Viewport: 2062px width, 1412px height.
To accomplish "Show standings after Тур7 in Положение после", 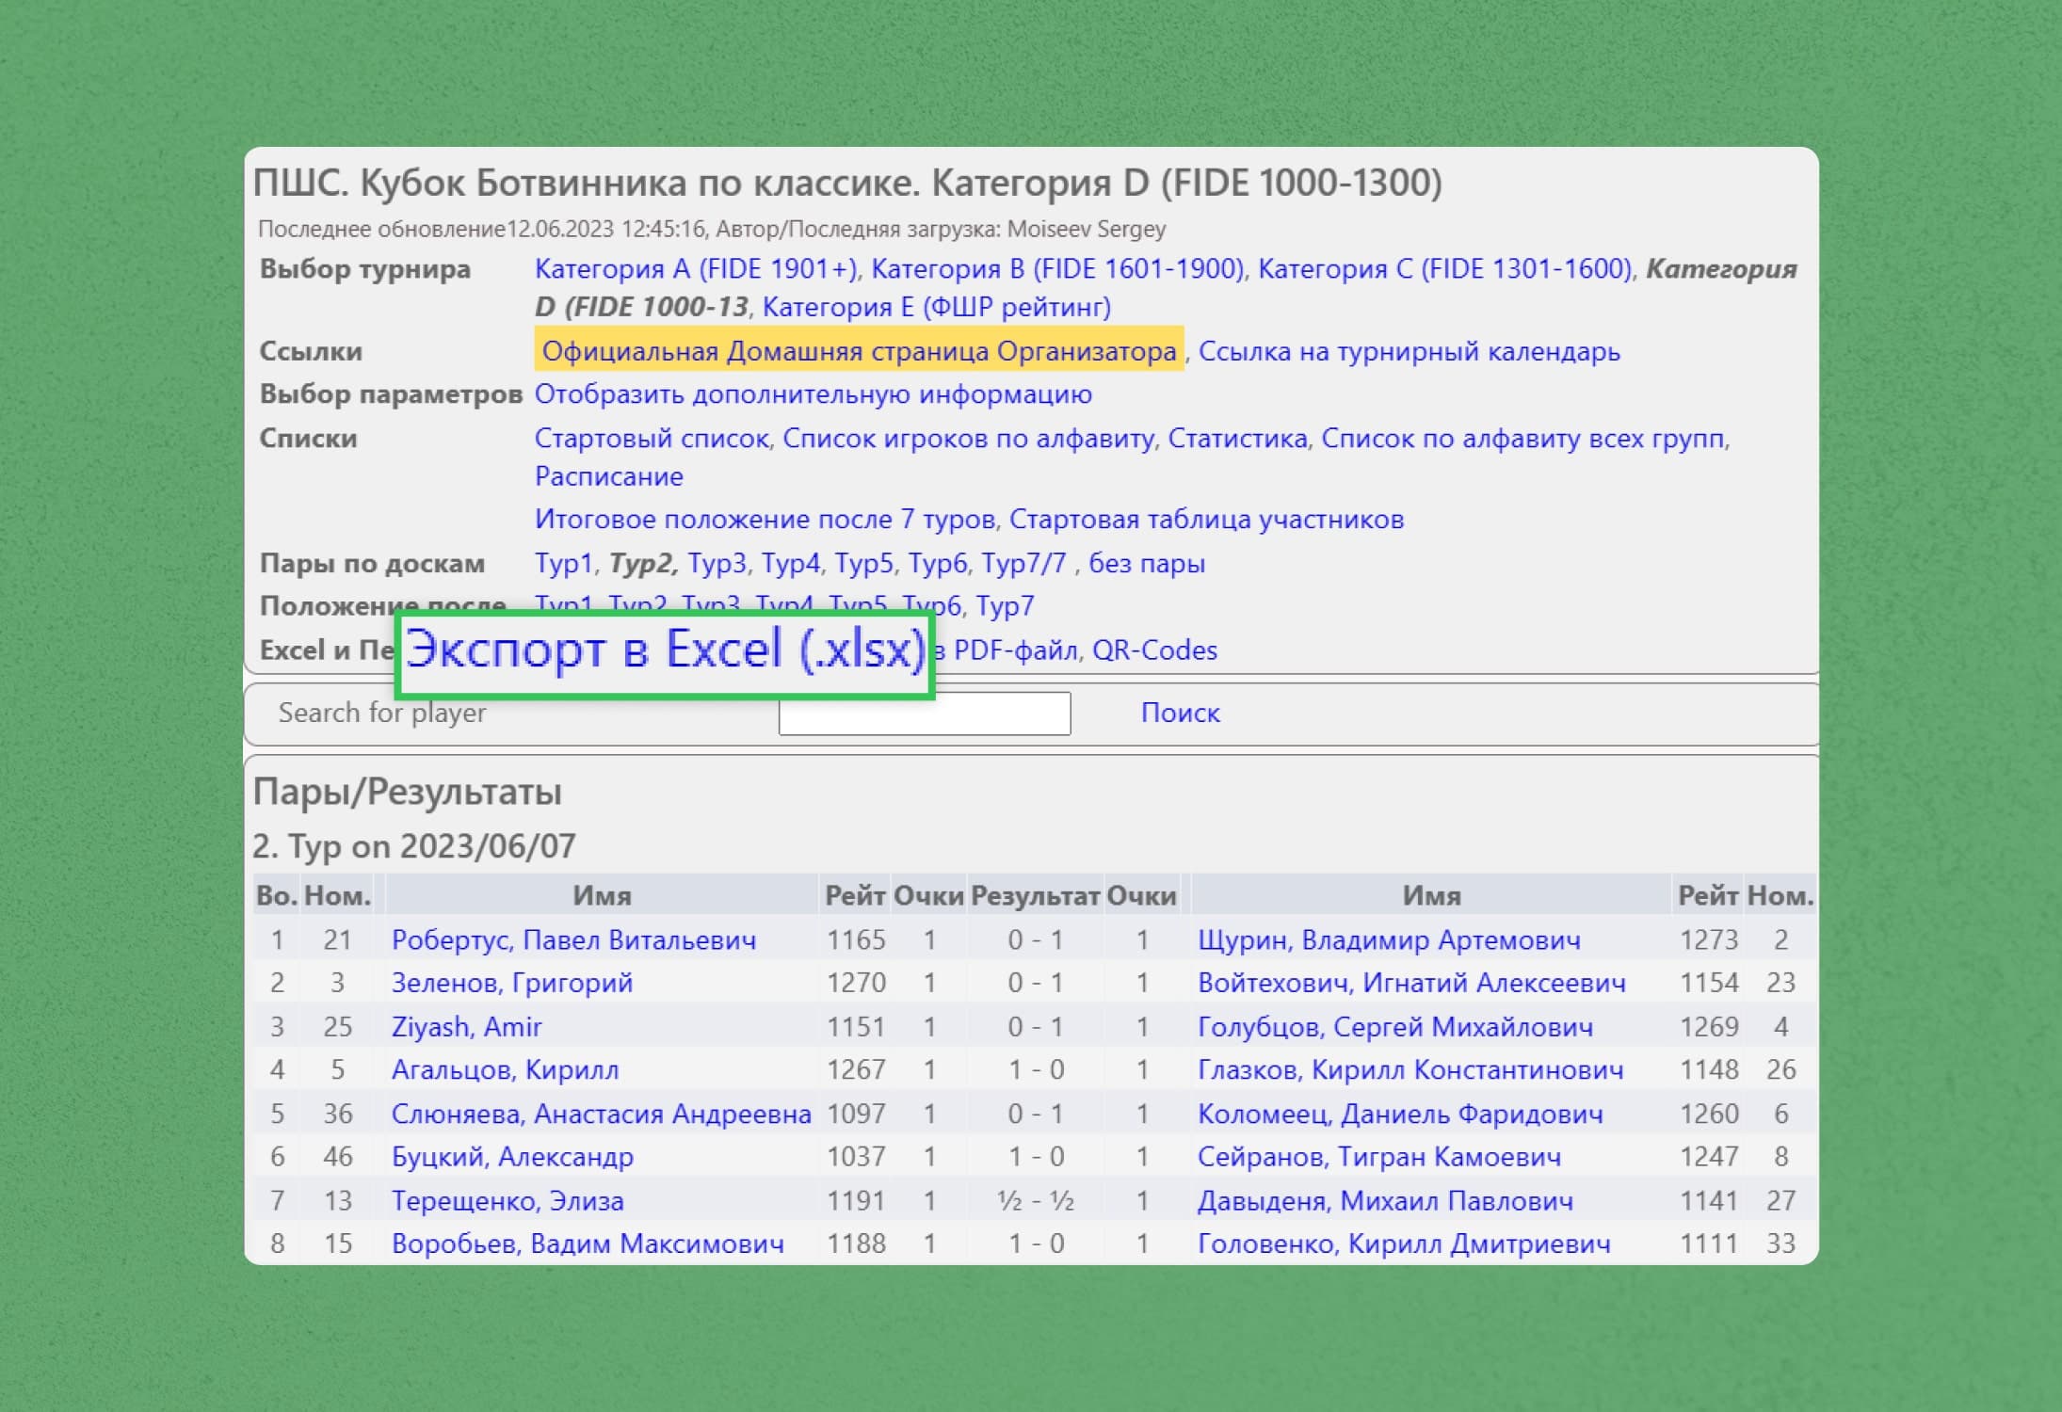I will (x=1005, y=606).
